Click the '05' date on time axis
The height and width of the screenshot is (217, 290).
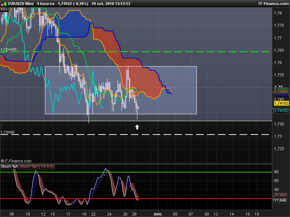point(175,214)
